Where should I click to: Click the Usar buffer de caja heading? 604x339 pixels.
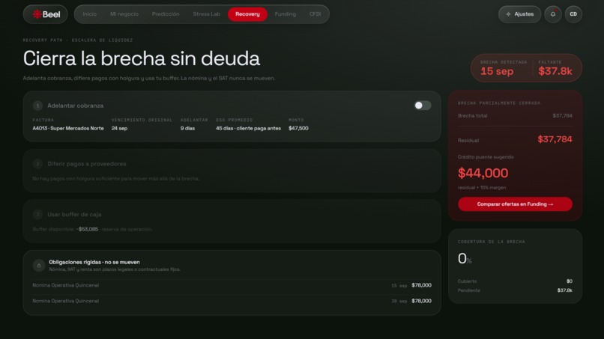point(74,214)
